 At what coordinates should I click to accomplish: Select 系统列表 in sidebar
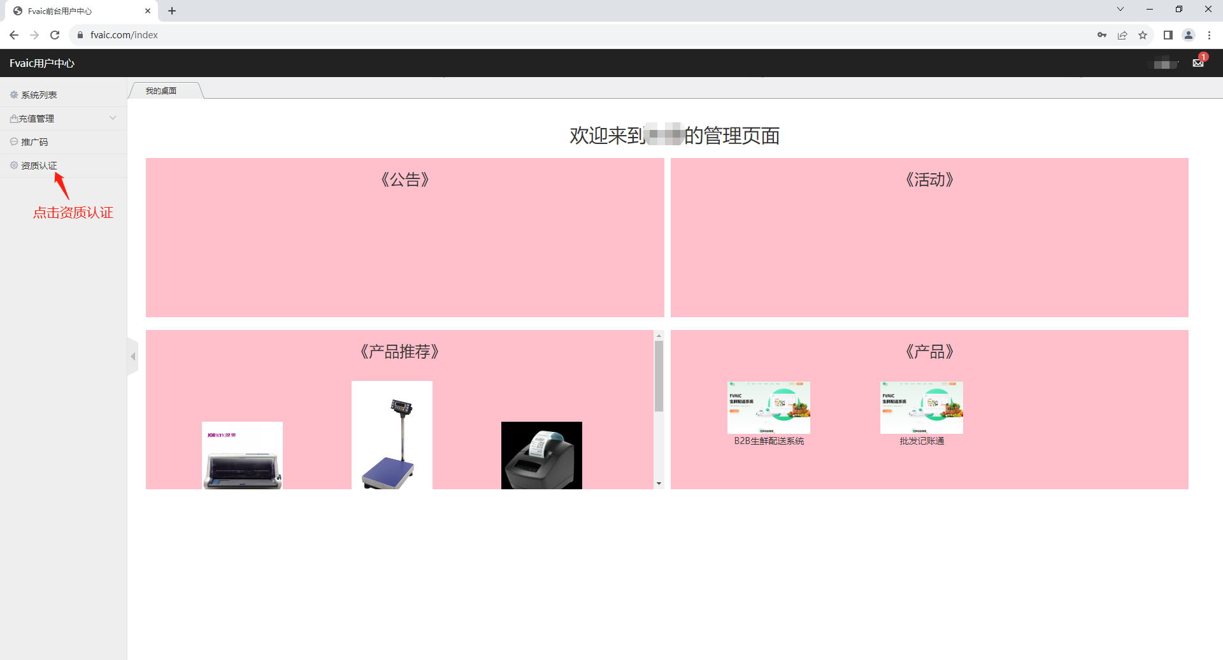coord(39,95)
